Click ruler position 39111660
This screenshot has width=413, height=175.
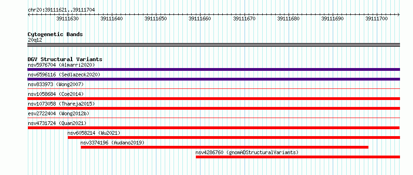(200, 19)
